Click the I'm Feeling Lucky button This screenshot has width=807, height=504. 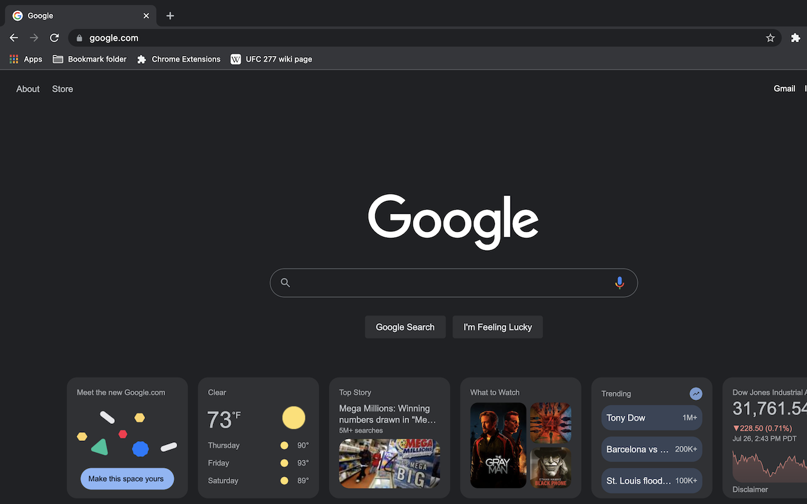pos(497,327)
